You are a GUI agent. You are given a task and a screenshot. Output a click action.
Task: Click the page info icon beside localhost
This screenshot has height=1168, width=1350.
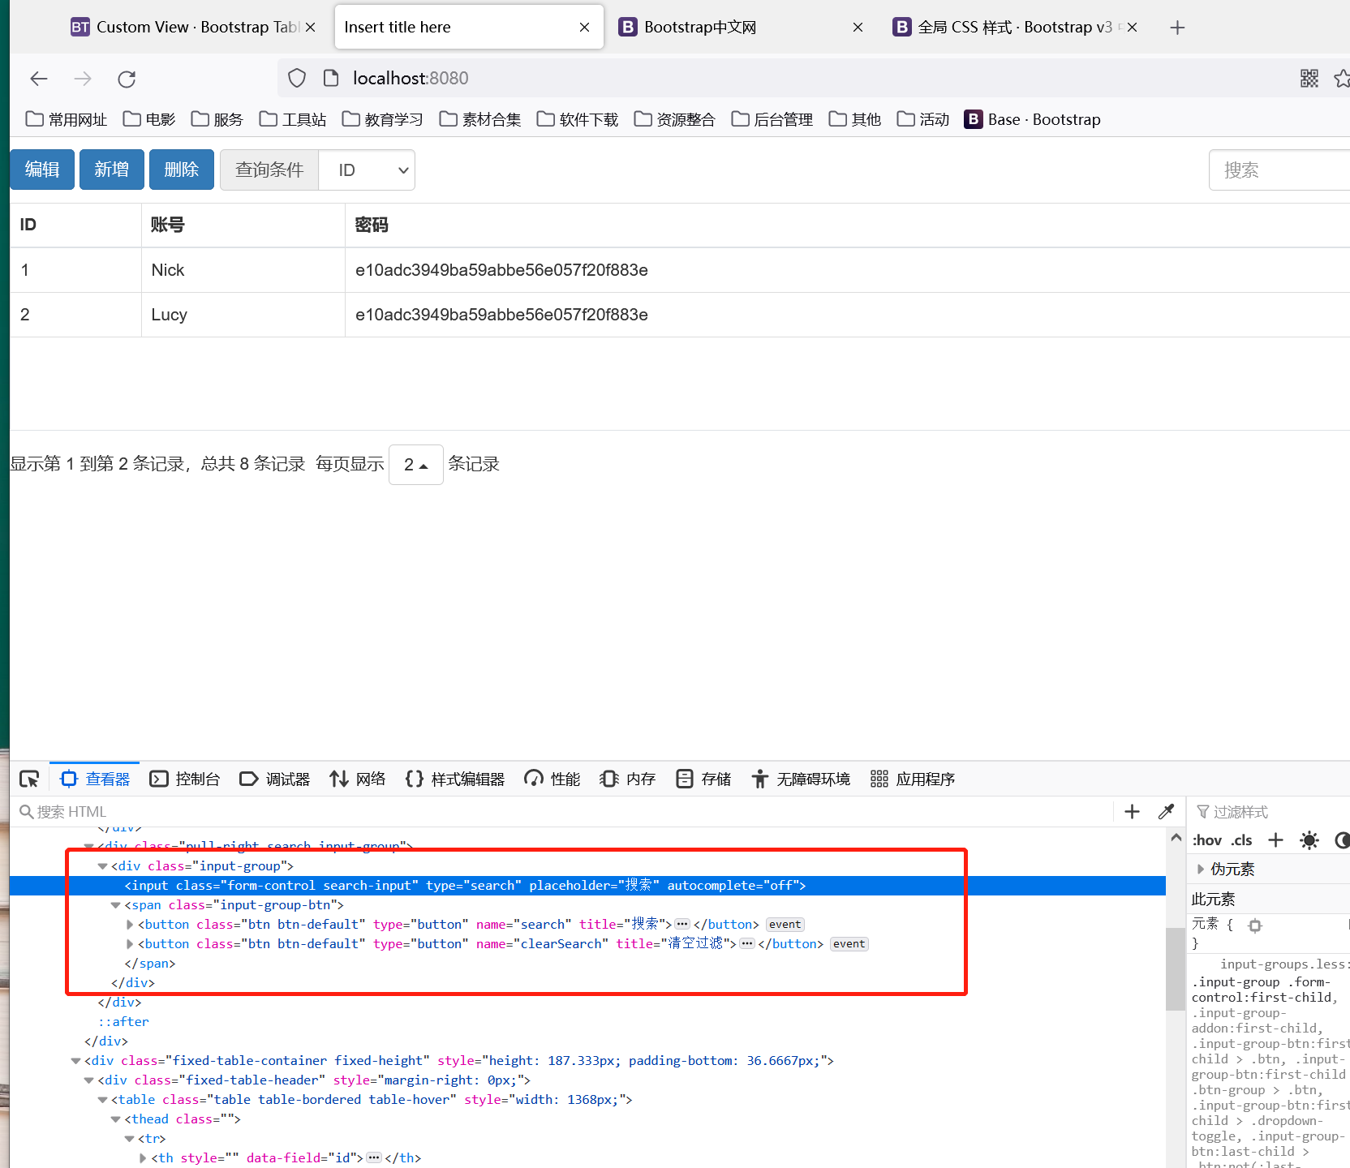point(330,78)
